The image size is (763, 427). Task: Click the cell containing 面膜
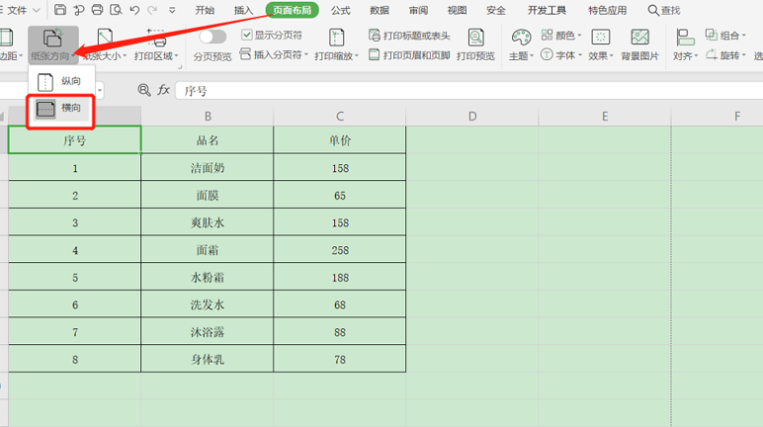pos(208,196)
